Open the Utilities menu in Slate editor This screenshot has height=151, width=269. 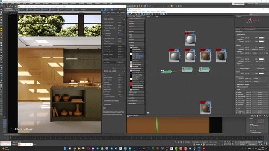[x=163, y=12]
